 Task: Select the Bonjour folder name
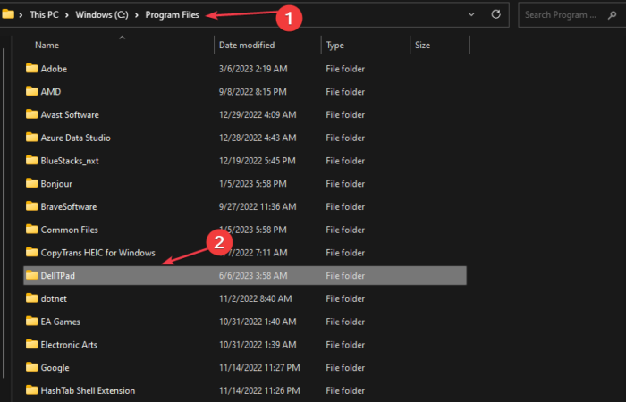[x=56, y=184]
